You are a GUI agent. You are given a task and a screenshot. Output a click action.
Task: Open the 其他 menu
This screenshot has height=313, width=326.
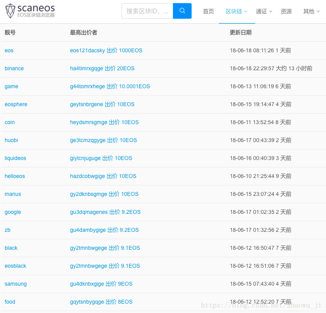309,11
